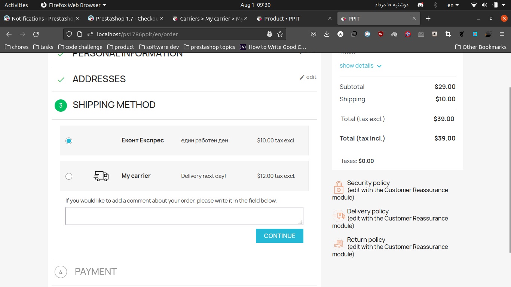Screen dimensions: 511x287
Task: Click the Delivery next day! text
Action: tap(204, 176)
